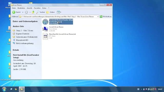The image size is (164, 92).
Task: Open the Zurück history dropdown arrow
Action: pyautogui.click(x=23, y=12)
